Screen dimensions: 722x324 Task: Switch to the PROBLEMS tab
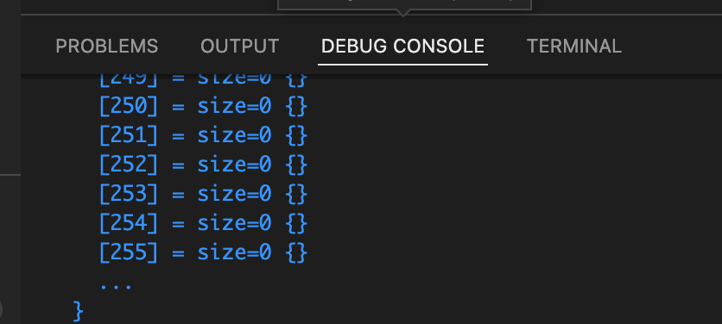click(107, 46)
